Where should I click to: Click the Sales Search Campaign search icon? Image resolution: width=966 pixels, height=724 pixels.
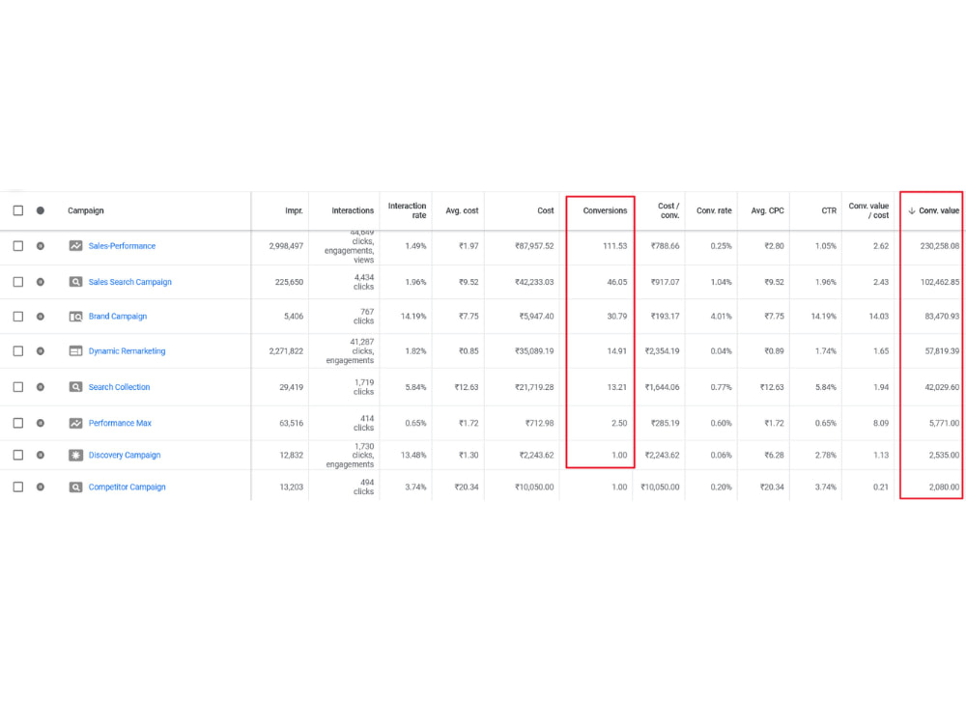[75, 282]
